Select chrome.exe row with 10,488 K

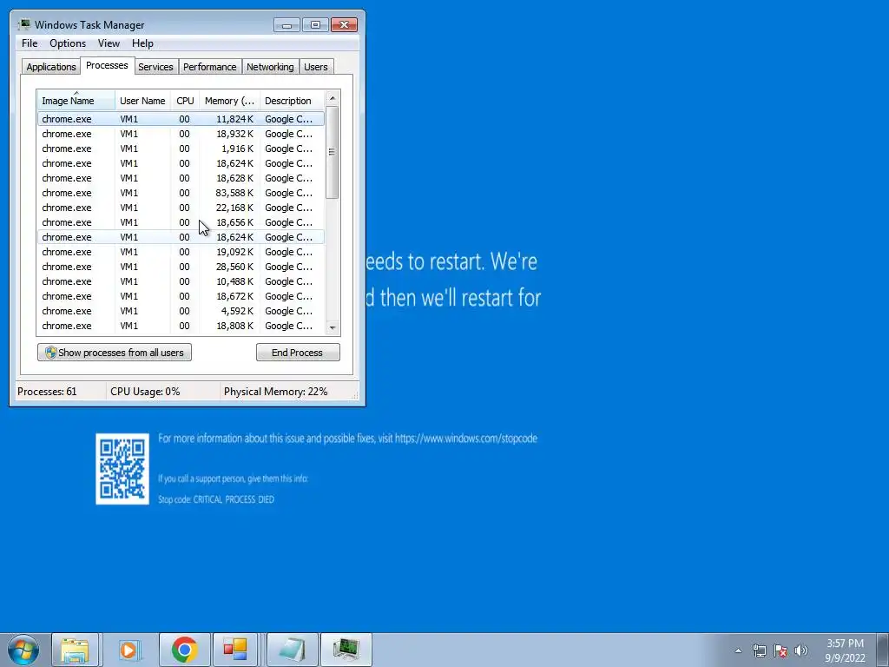coord(181,281)
